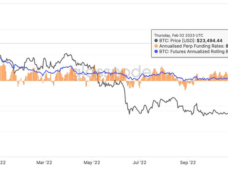Select the "Sep '22" x-axis label
Viewport: 228px width, 171px height.
(x=188, y=162)
